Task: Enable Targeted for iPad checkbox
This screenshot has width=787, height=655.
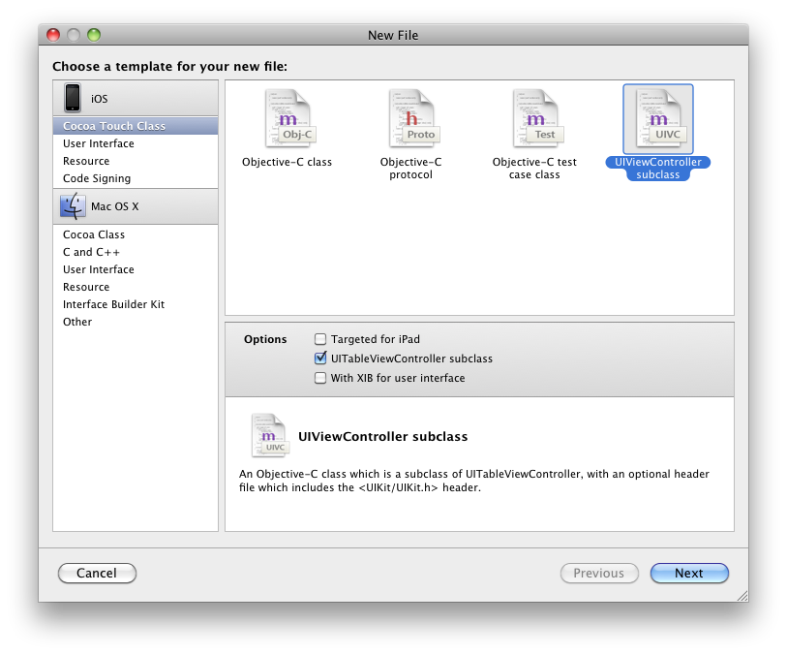Action: pyautogui.click(x=320, y=339)
